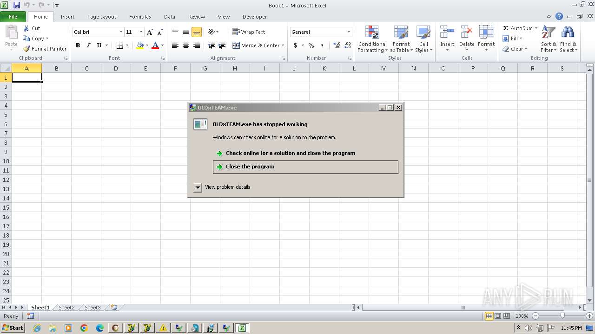Switch to Page Layout view in status bar
This screenshot has width=595, height=334.
(x=498, y=316)
